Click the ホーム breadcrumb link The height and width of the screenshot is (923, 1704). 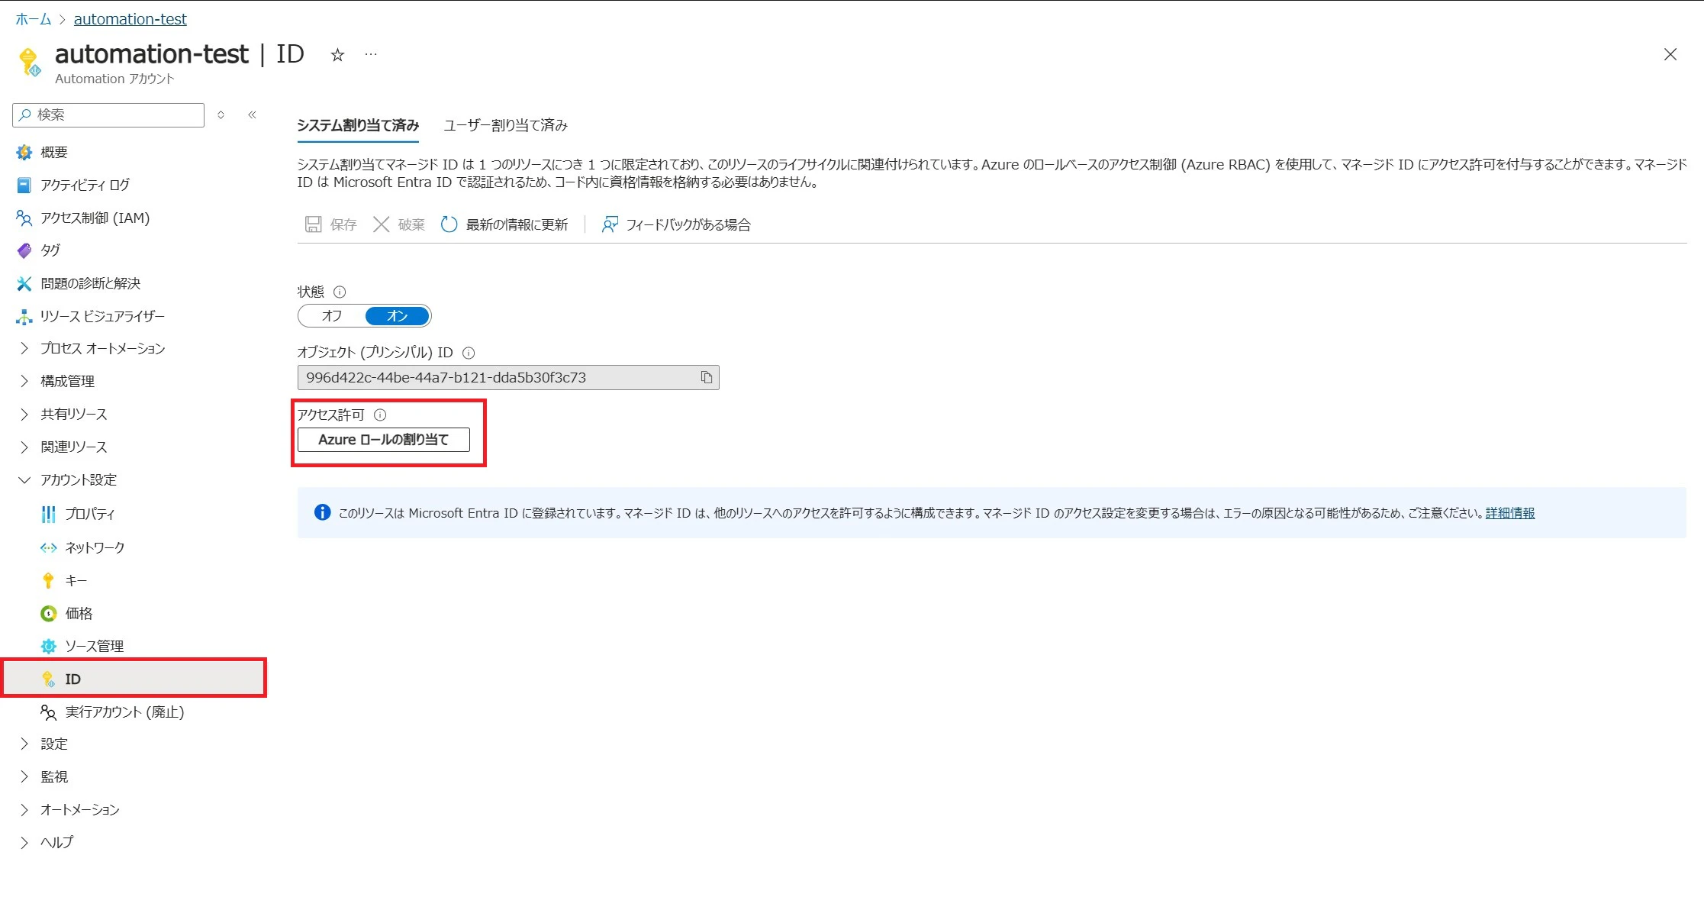[34, 19]
